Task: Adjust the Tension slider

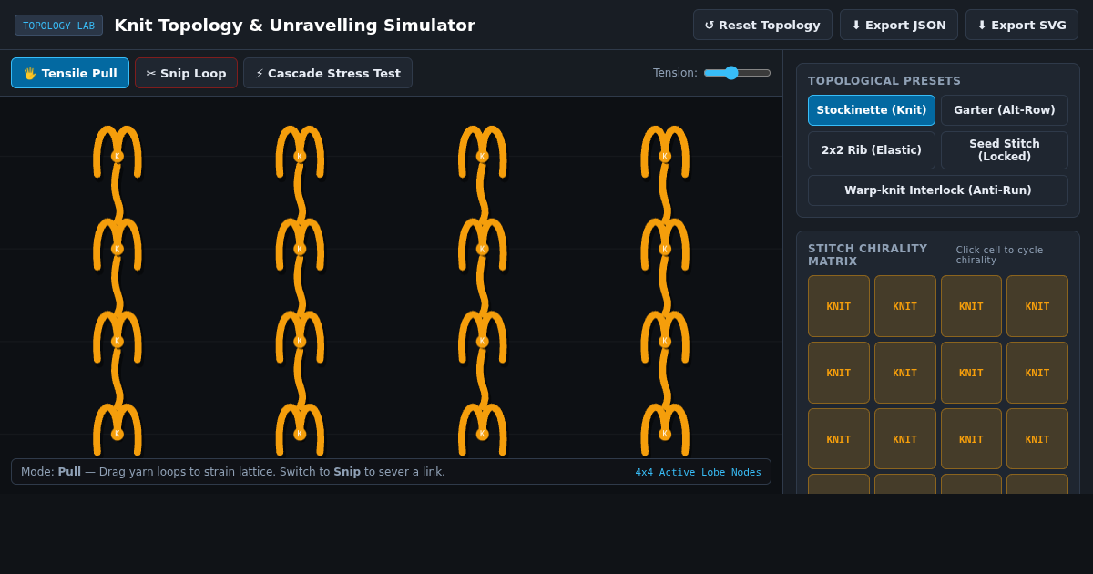Action: pyautogui.click(x=737, y=73)
